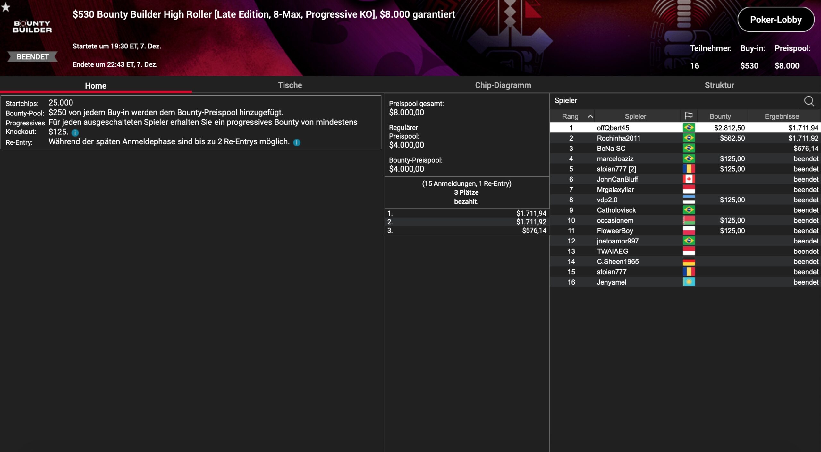Image resolution: width=821 pixels, height=452 pixels.
Task: Click first place payout row $1.711,94
Action: 467,213
